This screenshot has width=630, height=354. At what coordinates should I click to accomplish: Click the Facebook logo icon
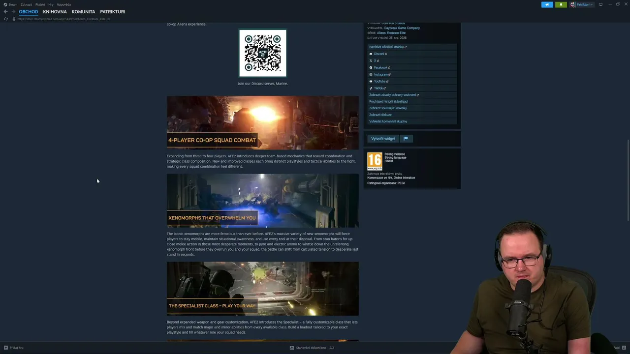[x=371, y=68]
